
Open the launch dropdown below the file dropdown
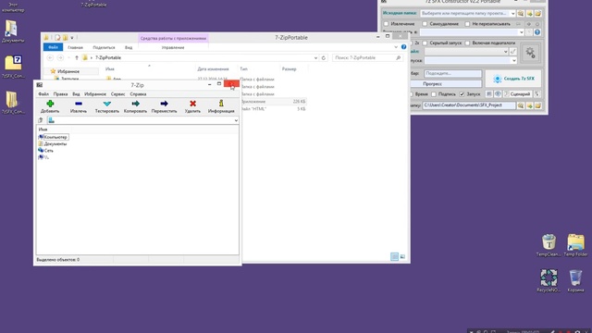click(514, 61)
